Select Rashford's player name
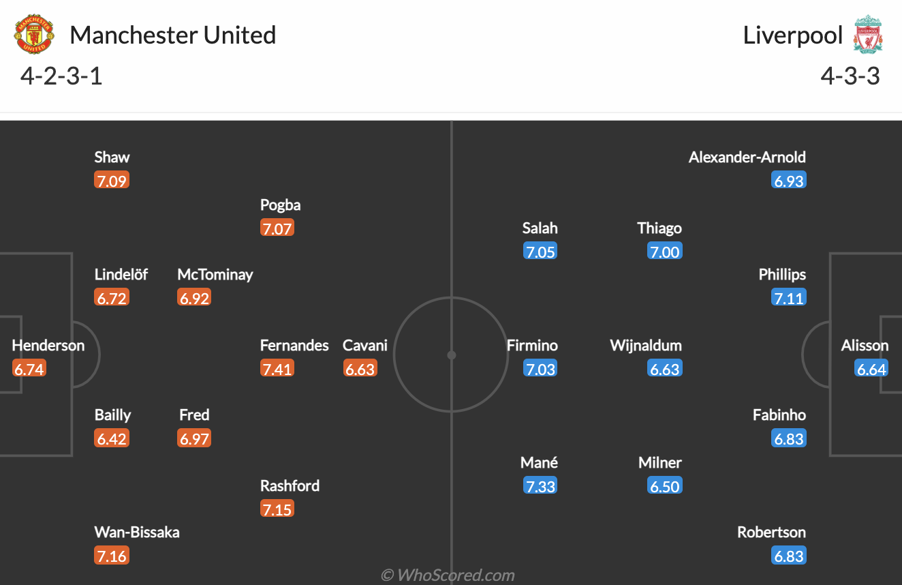 tap(290, 485)
